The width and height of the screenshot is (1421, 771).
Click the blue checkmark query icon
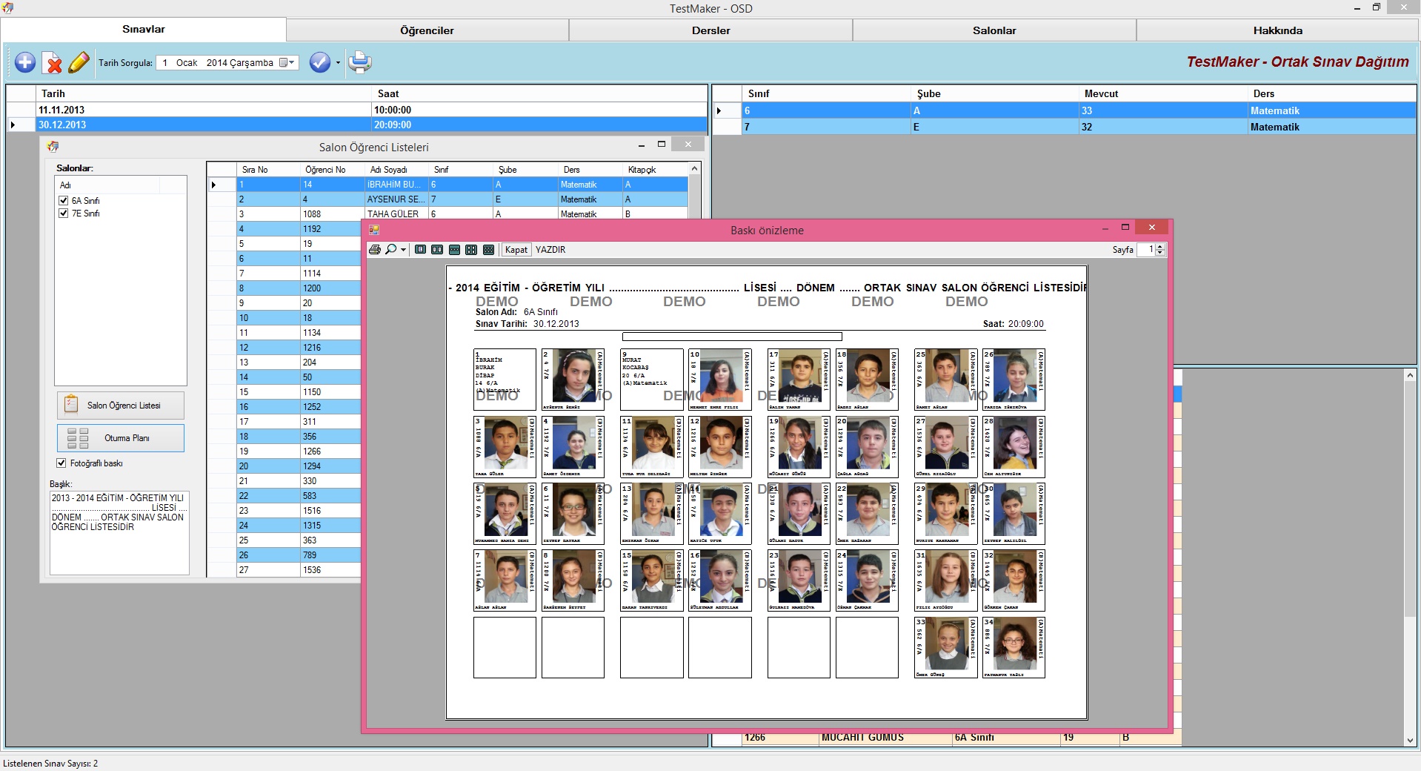point(319,63)
